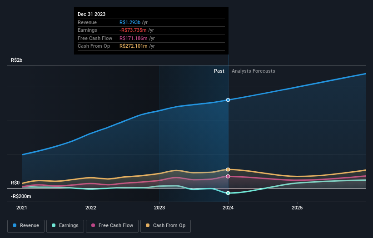Viewport: 373px width, 238px height.
Task: Click the R$171.186m free cash flow value
Action: tap(134, 38)
